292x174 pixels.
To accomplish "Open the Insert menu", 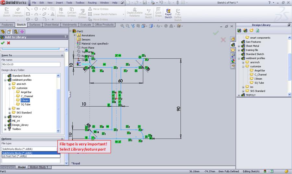I will (59, 3).
